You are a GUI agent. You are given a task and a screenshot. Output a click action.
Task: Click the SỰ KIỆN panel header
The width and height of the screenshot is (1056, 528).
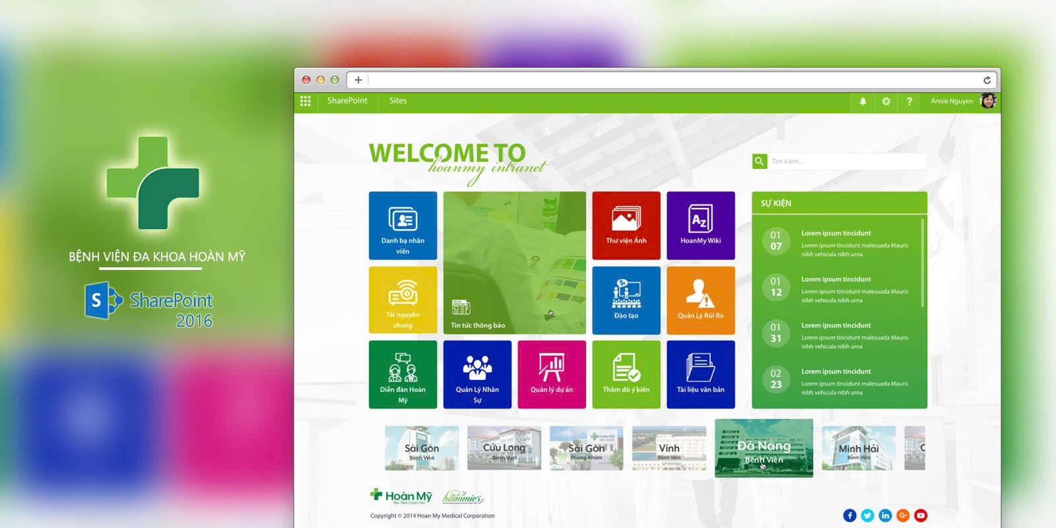coord(840,203)
